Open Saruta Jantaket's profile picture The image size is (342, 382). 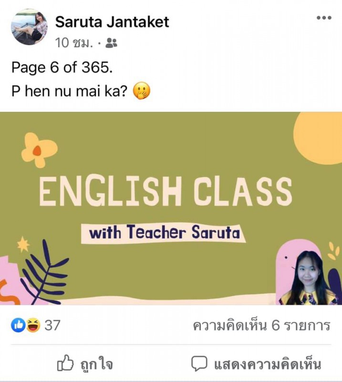[x=29, y=27]
